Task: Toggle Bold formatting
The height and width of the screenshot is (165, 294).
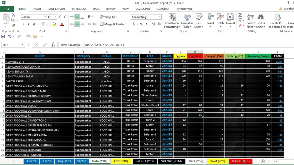Action: point(24,24)
